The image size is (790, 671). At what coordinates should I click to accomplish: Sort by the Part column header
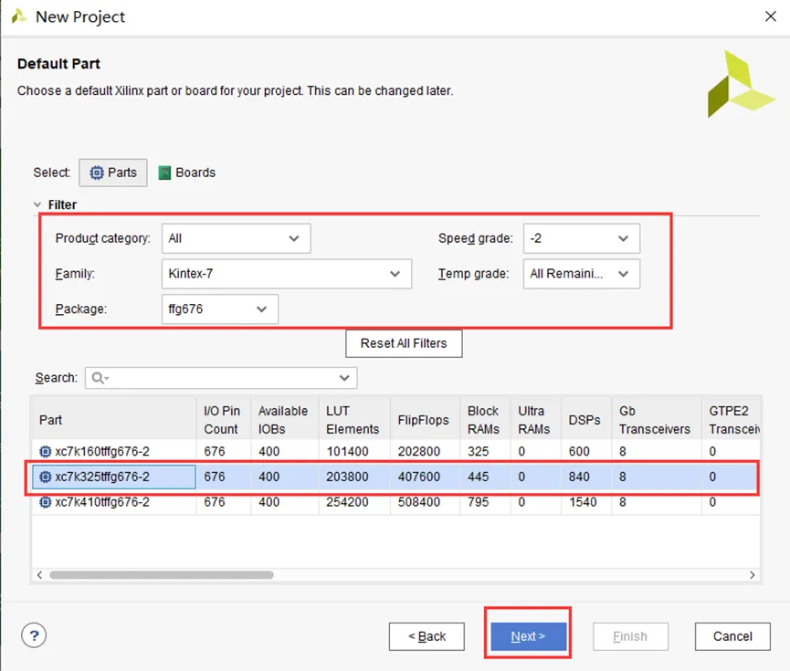pyautogui.click(x=114, y=420)
